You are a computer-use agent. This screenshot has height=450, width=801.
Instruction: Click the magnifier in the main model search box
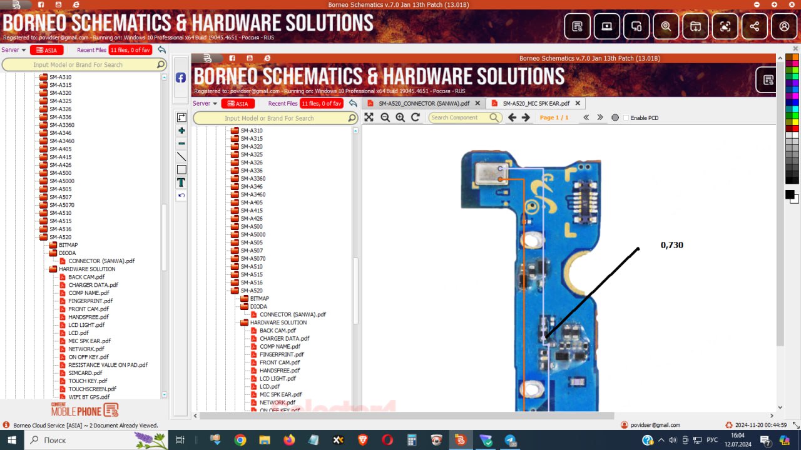[x=160, y=64]
